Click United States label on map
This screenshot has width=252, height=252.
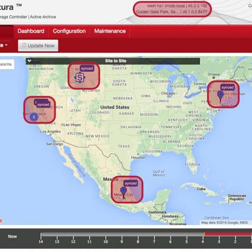click(x=115, y=107)
